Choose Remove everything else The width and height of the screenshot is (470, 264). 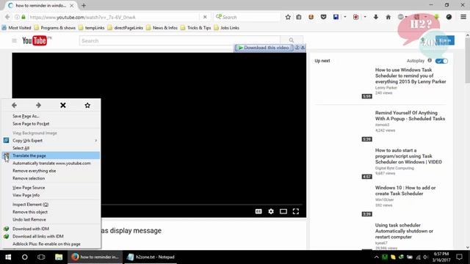pyautogui.click(x=35, y=171)
